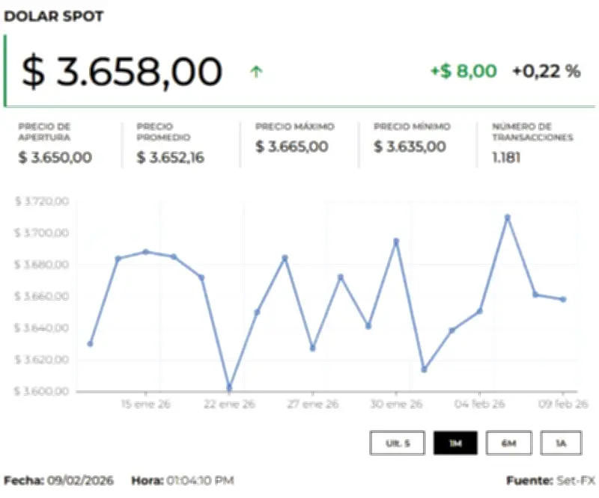This screenshot has width=599, height=498.
Task: Click the first data point on the chart line
Action: (x=90, y=344)
